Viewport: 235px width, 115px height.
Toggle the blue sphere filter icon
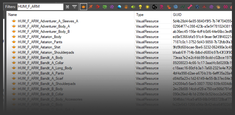coord(119,7)
